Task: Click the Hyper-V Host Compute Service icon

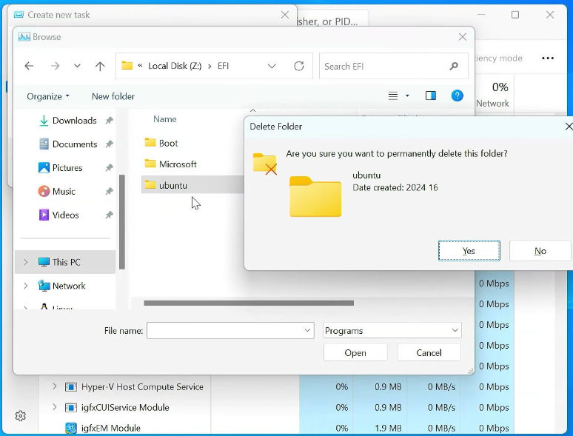Action: [x=71, y=386]
